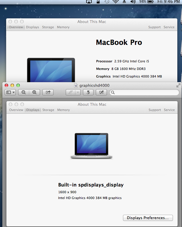The width and height of the screenshot is (182, 227).
Task: Open the Preview sidebar view menu button
Action: (10, 92)
